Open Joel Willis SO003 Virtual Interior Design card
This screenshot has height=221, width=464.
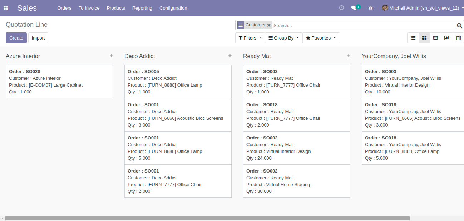pos(413,82)
